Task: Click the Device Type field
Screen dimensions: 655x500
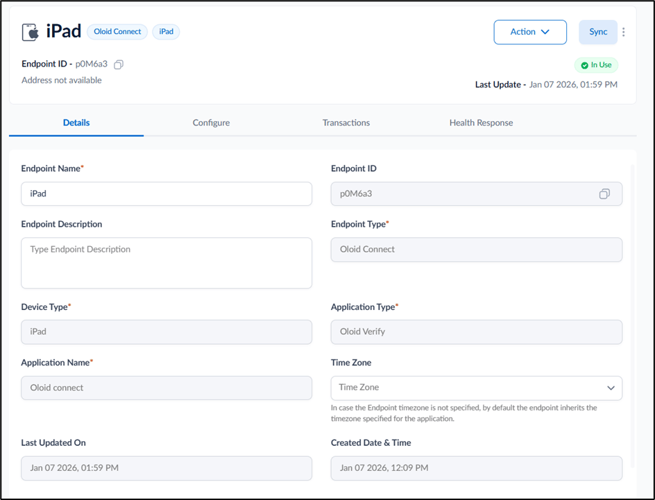Action: 167,331
